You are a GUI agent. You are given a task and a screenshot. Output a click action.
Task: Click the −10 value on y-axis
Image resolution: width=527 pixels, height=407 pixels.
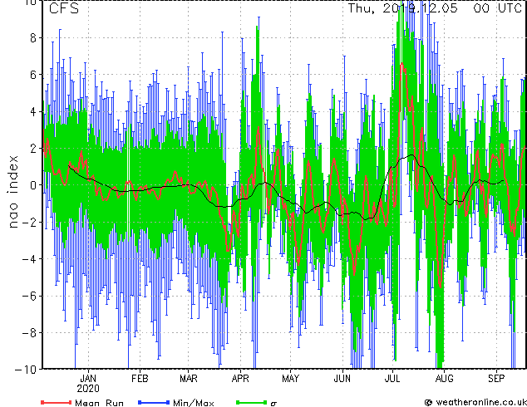[x=26, y=370]
